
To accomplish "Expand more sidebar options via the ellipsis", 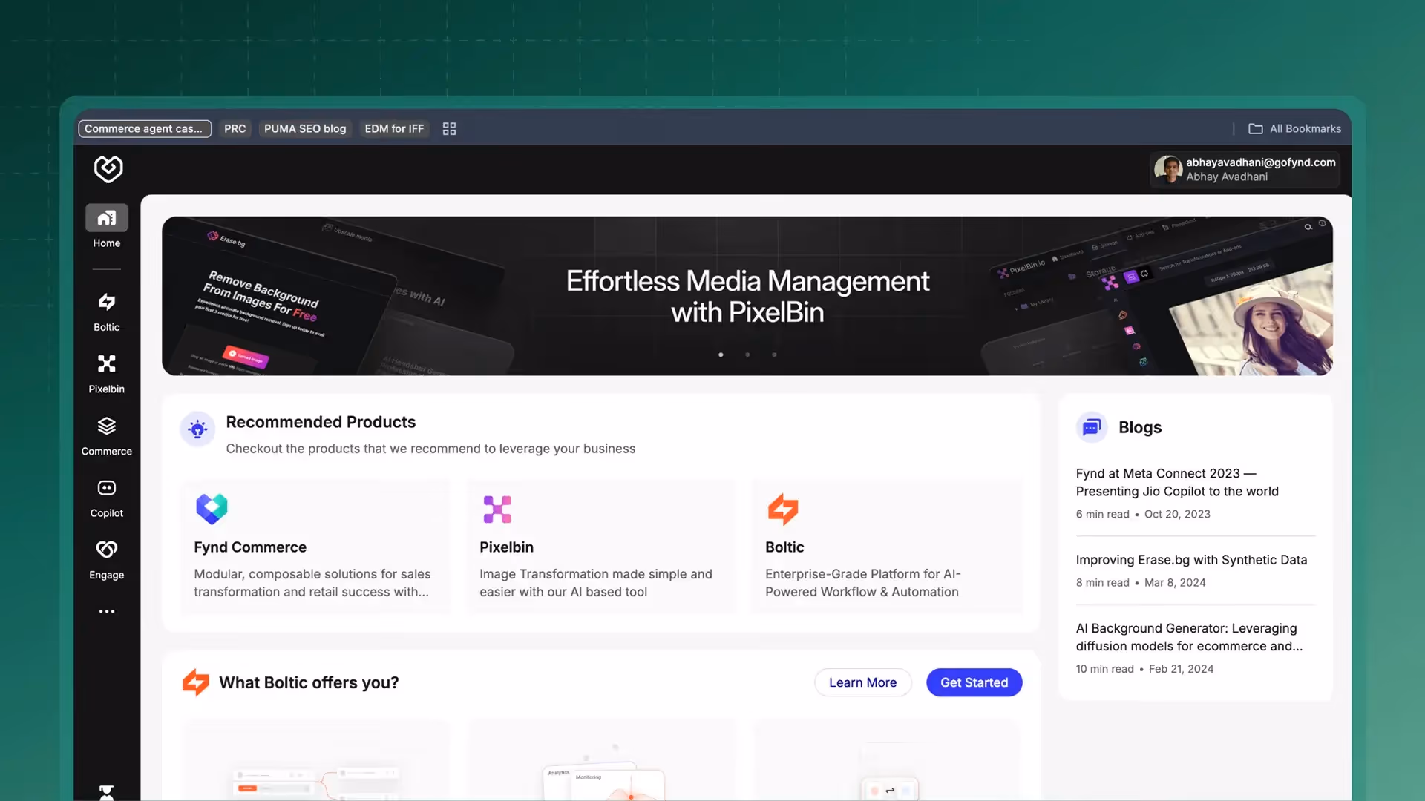I will 106,610.
